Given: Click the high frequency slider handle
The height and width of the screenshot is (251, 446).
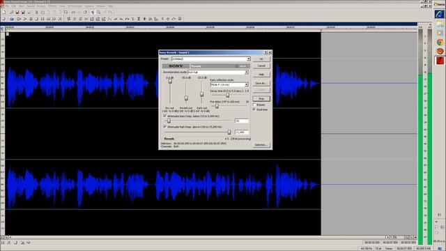Looking at the screenshot, I should (229, 132).
